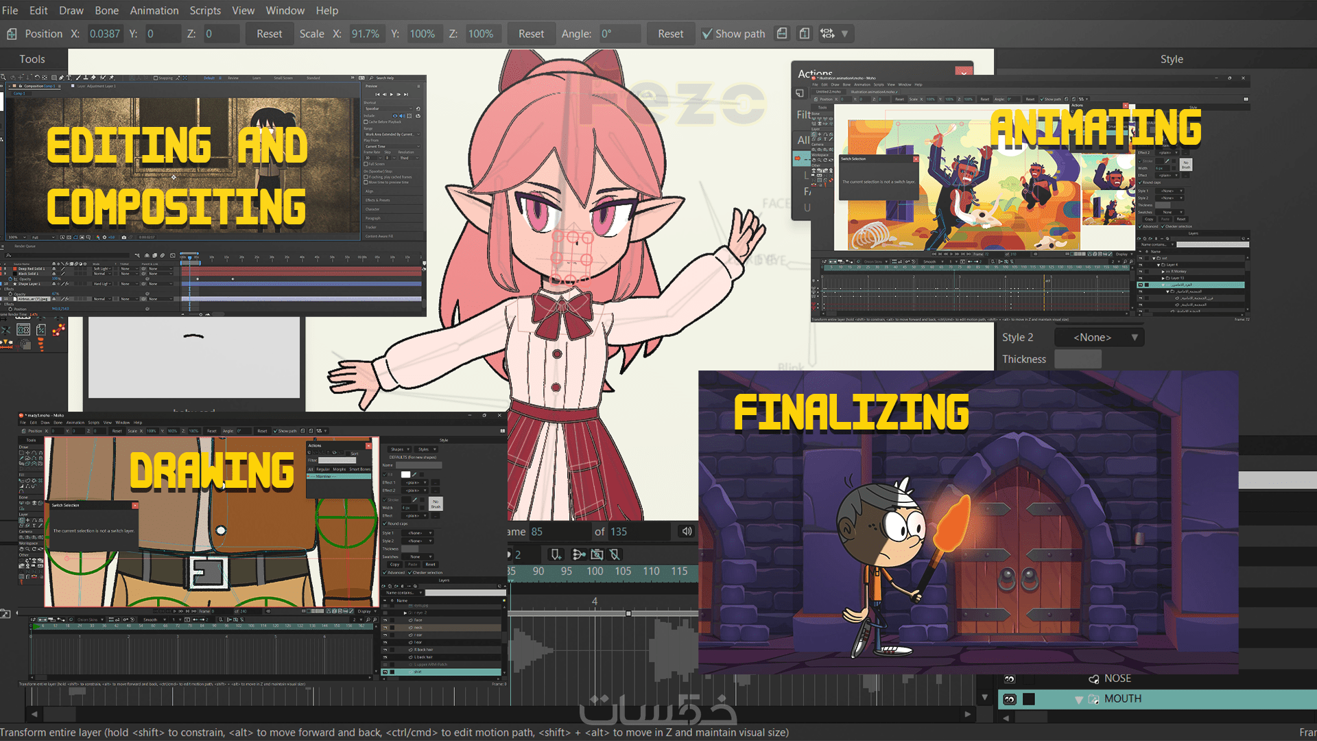Click the Scale X 91.7% input field

click(x=366, y=34)
